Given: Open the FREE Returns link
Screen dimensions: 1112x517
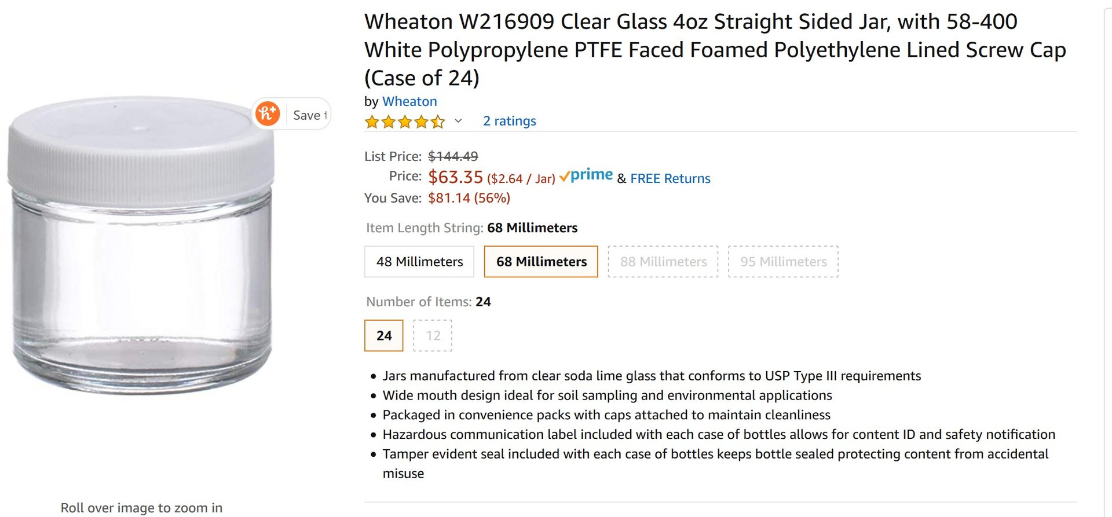Looking at the screenshot, I should tap(670, 178).
